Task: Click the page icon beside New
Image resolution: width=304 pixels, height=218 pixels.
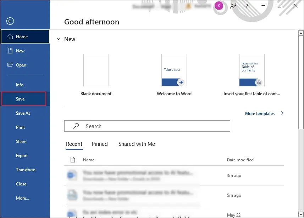Action: click(10, 51)
